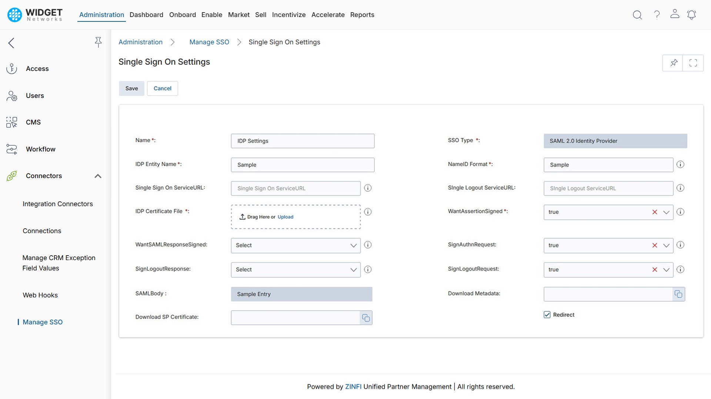Enable the Redirect checkbox
Image resolution: width=711 pixels, height=399 pixels.
(547, 314)
